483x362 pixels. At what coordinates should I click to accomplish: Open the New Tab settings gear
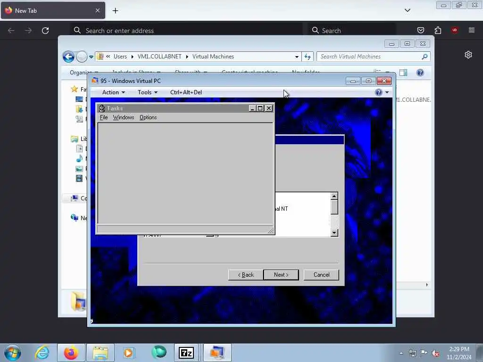tap(468, 55)
